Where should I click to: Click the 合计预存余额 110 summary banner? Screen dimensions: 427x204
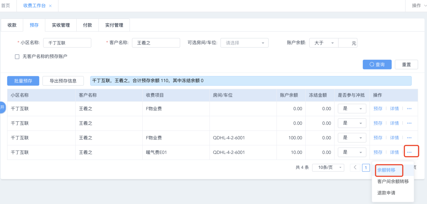click(x=251, y=81)
